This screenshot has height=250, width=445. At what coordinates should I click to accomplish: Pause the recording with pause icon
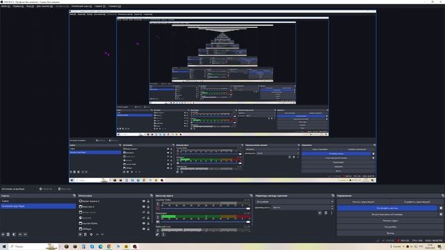pos(441,208)
